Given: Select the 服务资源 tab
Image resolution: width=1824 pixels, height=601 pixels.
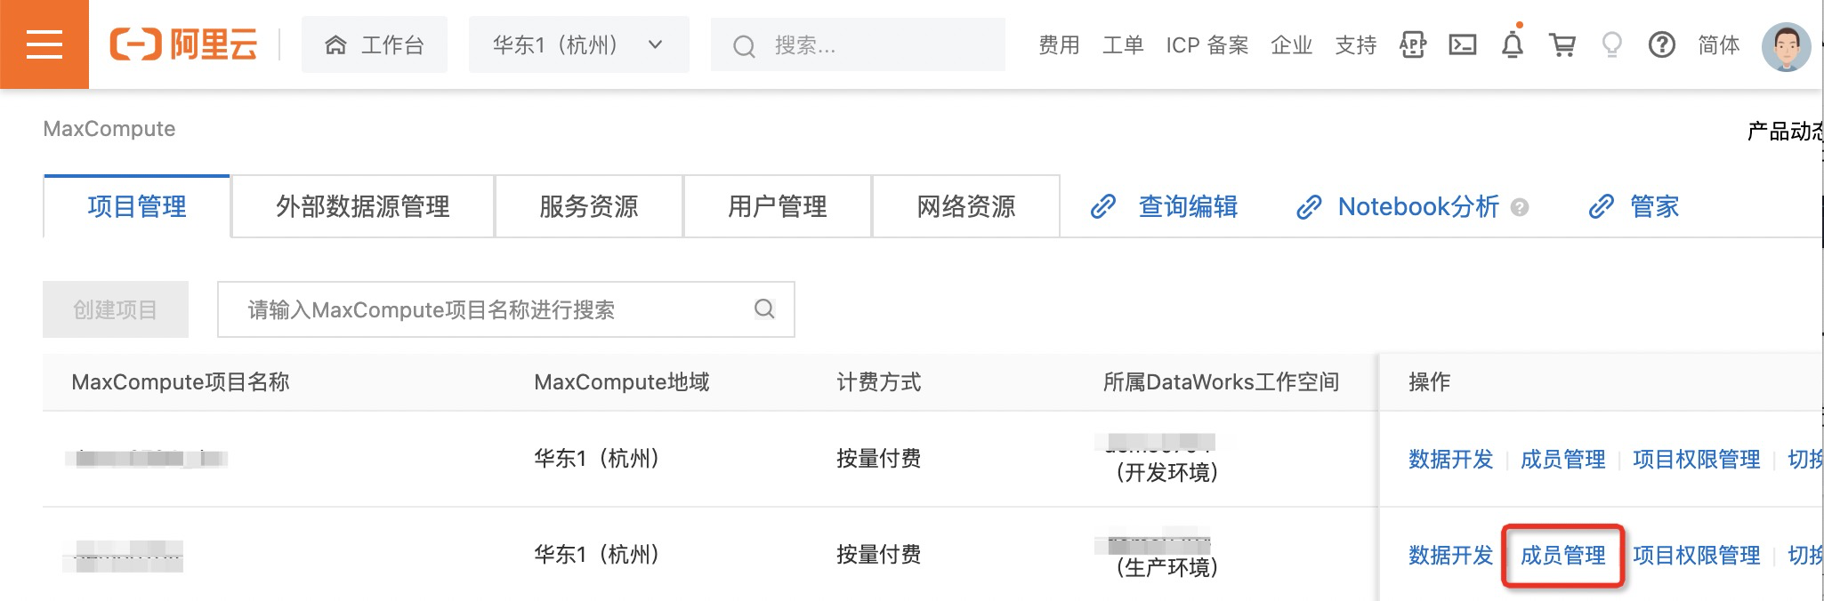Looking at the screenshot, I should click(x=589, y=206).
